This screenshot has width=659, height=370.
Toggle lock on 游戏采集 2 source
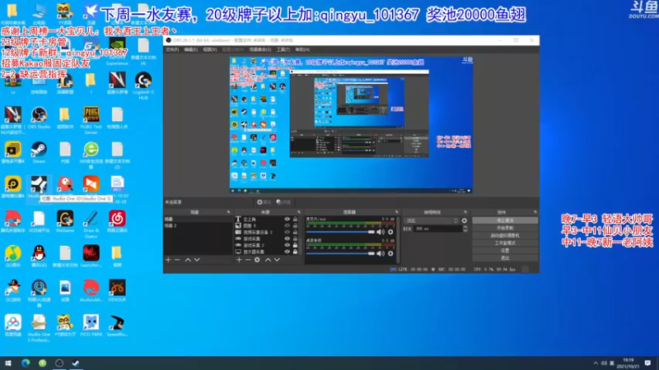tap(295, 245)
